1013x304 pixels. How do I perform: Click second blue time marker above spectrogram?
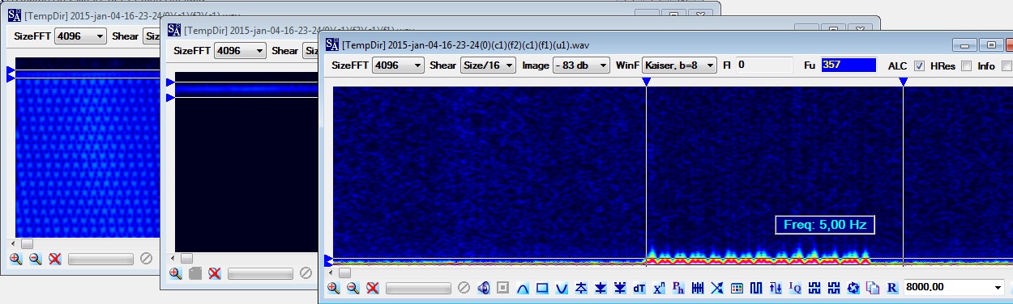click(x=903, y=82)
